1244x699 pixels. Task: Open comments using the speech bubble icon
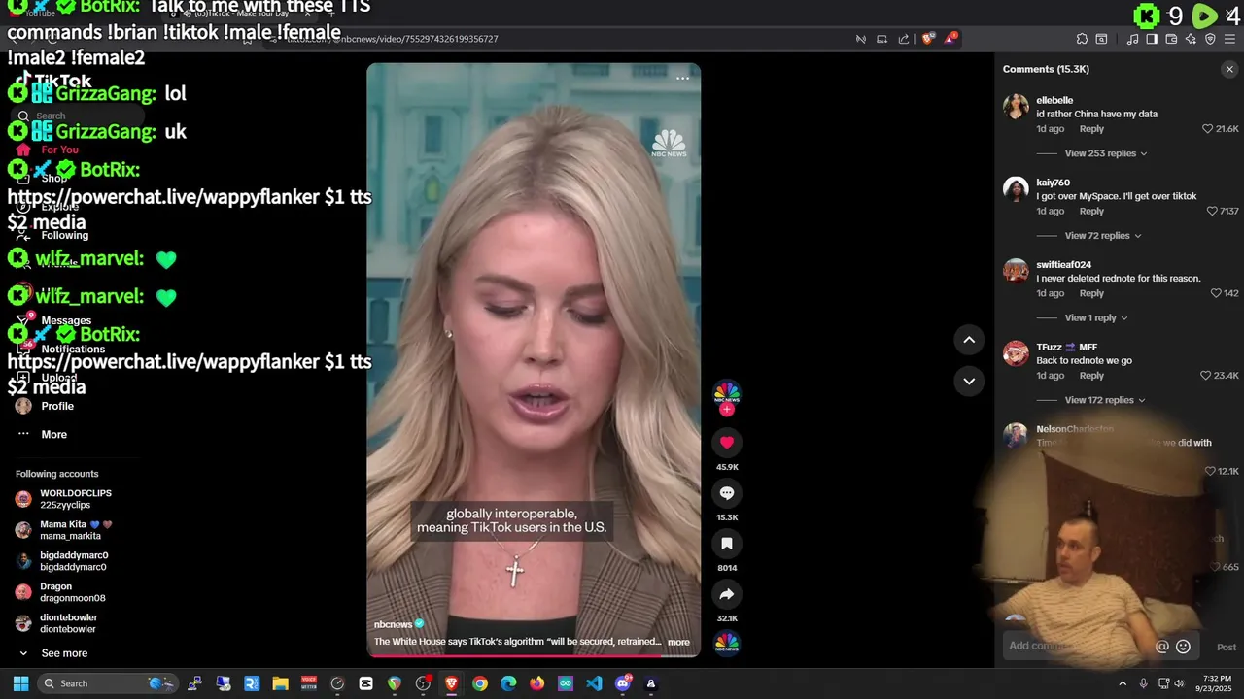point(726,493)
